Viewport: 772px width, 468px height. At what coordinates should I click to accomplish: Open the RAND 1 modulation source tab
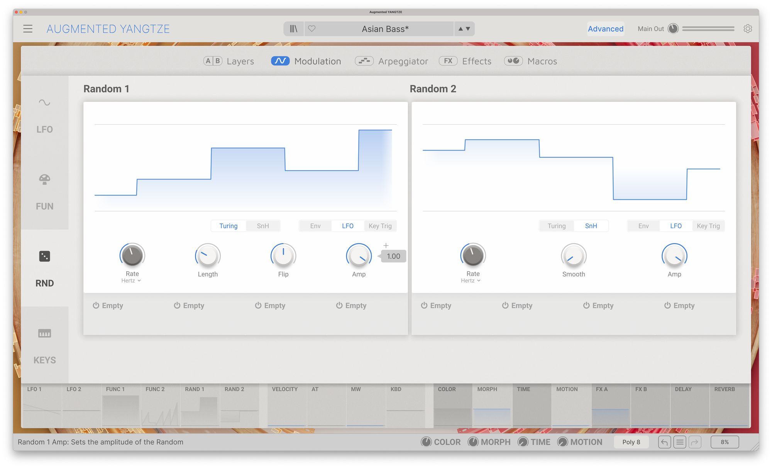(x=200, y=405)
